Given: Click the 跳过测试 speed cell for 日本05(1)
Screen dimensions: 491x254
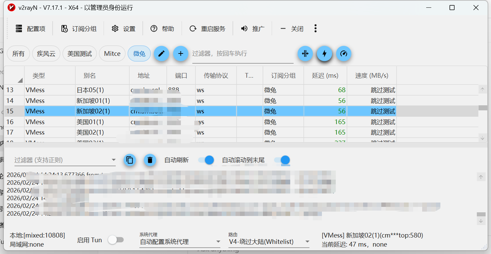Looking at the screenshot, I should (x=383, y=90).
